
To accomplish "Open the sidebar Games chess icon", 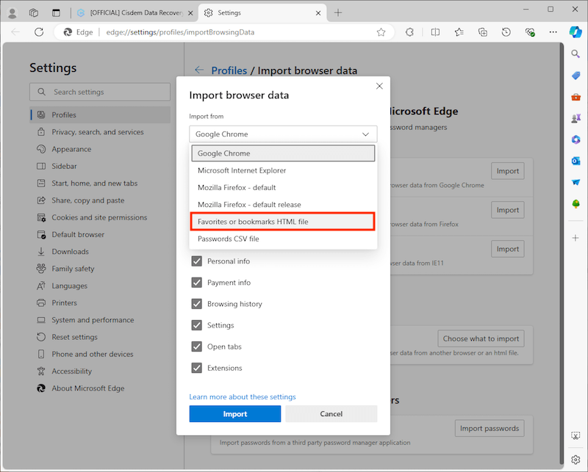I will coord(576,119).
